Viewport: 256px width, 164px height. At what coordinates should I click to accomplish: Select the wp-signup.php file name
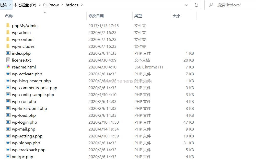[26, 143]
